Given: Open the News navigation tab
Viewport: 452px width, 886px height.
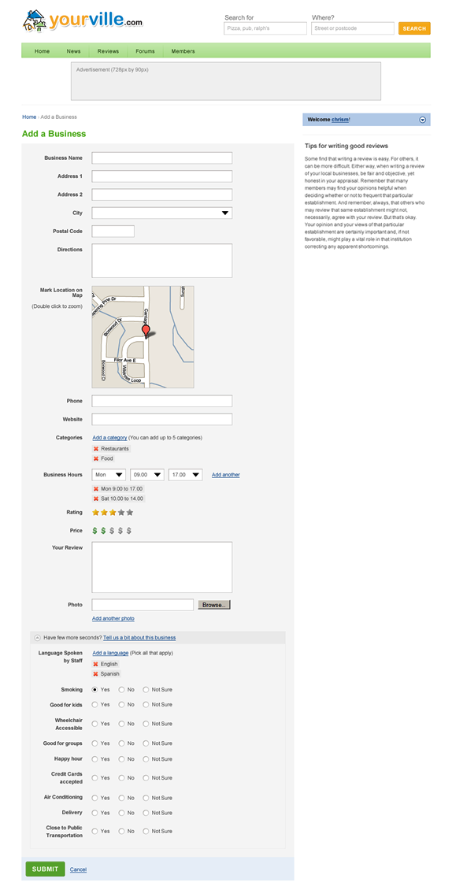Looking at the screenshot, I should pos(73,51).
